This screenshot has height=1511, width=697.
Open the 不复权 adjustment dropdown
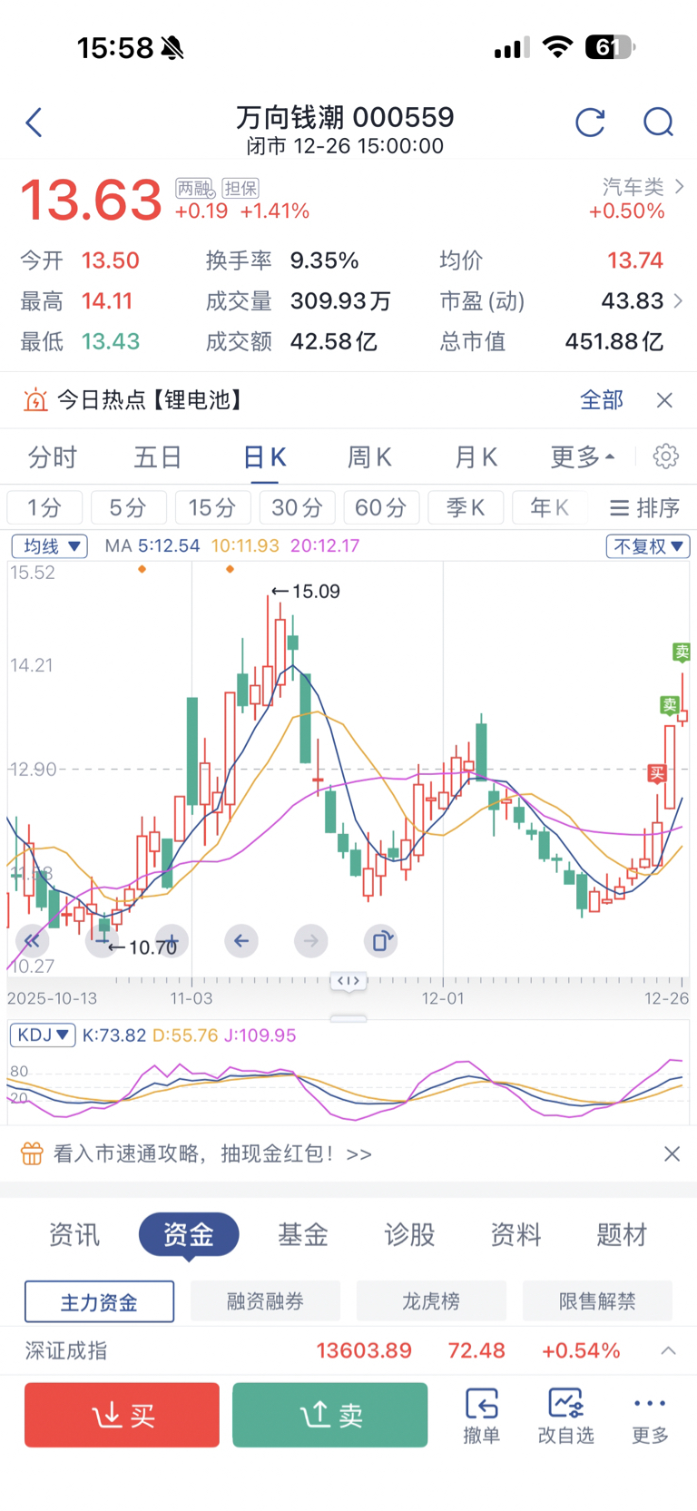point(648,546)
